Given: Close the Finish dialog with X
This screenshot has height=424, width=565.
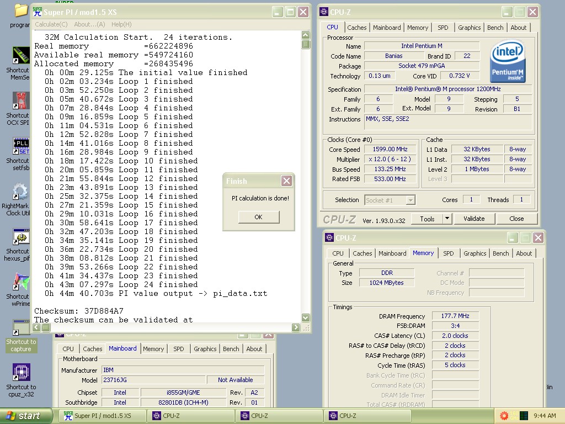Looking at the screenshot, I should [x=286, y=181].
